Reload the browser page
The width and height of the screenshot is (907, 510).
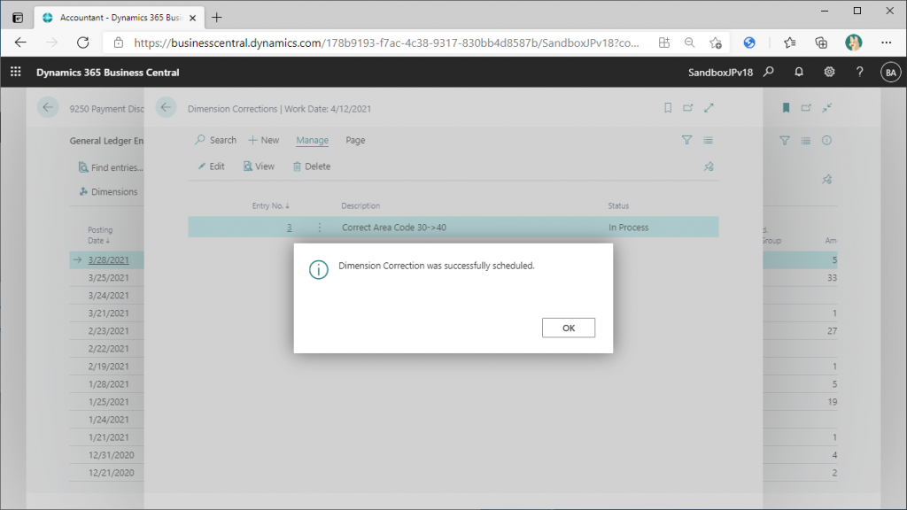(82, 42)
